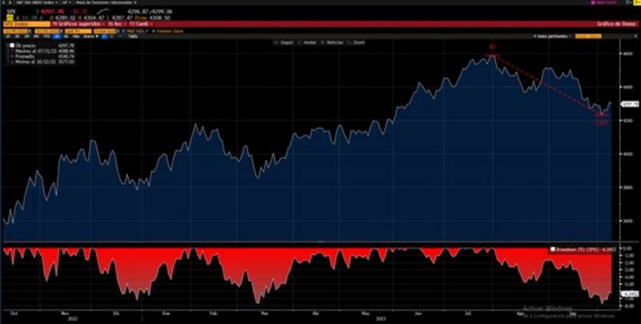The height and width of the screenshot is (324, 641).
Task: Select the Anotar annotation tool
Action: (x=305, y=41)
